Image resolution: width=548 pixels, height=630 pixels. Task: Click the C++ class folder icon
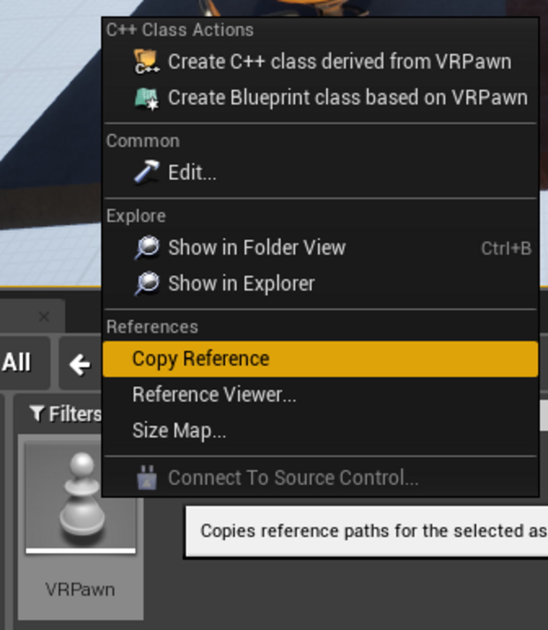(x=146, y=62)
